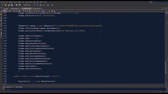
Task: Open the Start Page tab dropdown arrow
Action: coord(9,9)
